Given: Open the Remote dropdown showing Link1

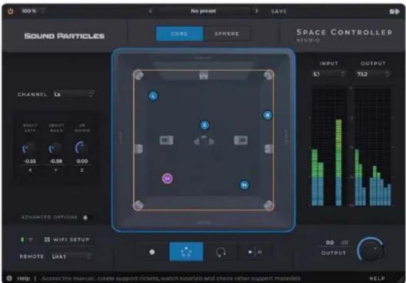Looking at the screenshot, I should pos(71,256).
